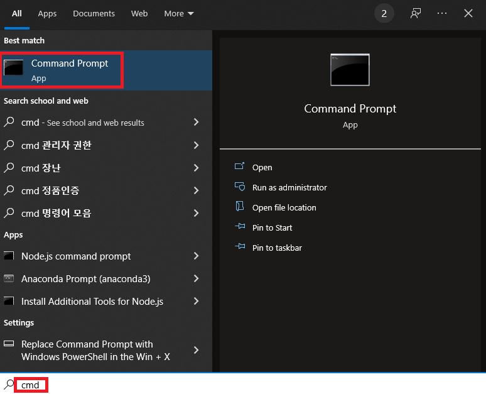This screenshot has width=486, height=394.
Task: Expand arrow for Replace Command Prompt setting
Action: [x=196, y=350]
